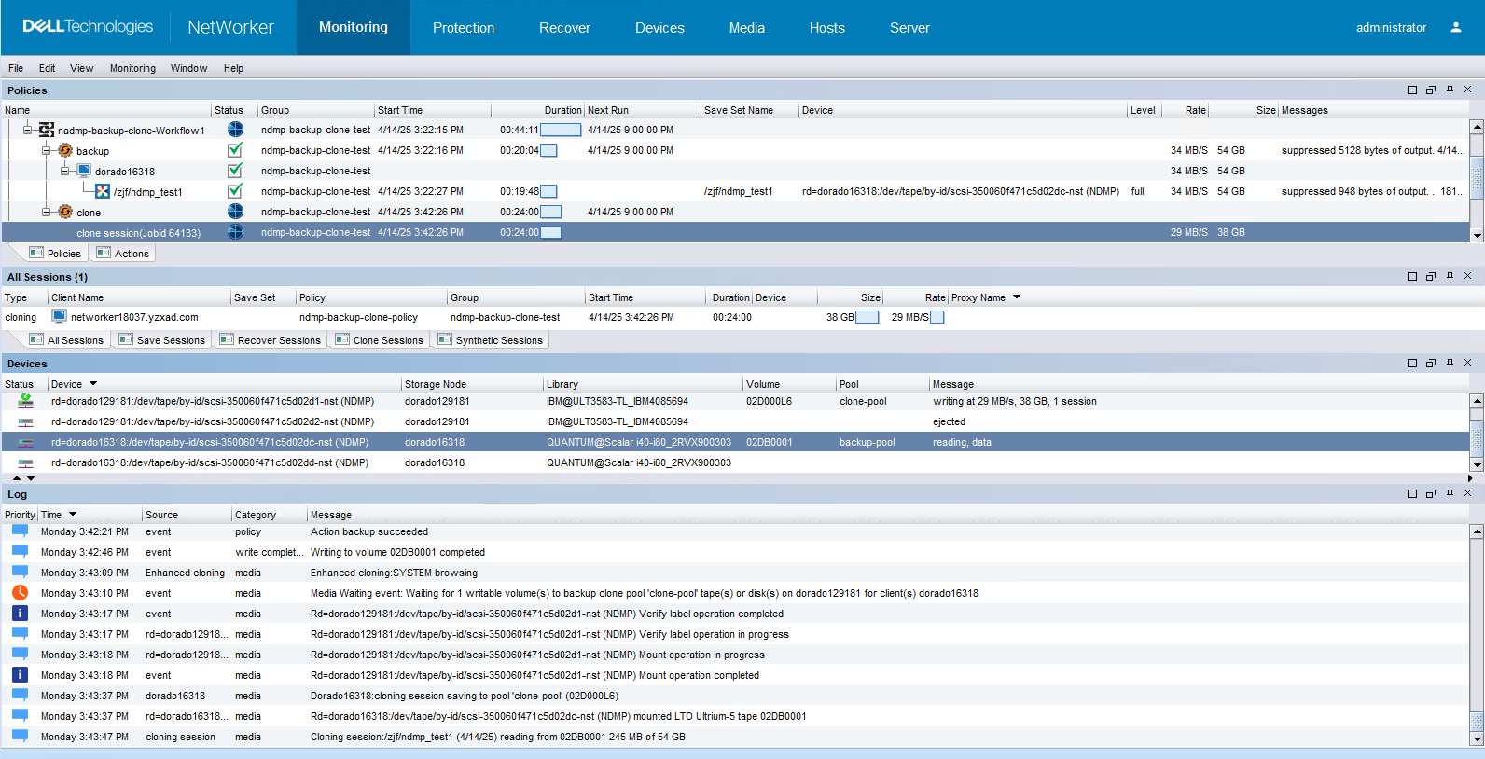
Task: Open the Hosts navigation tab
Action: (827, 28)
